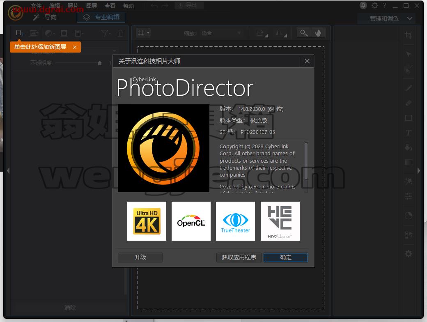This screenshot has height=322, width=427.
Task: Click the add photo layer icon
Action: [34, 33]
